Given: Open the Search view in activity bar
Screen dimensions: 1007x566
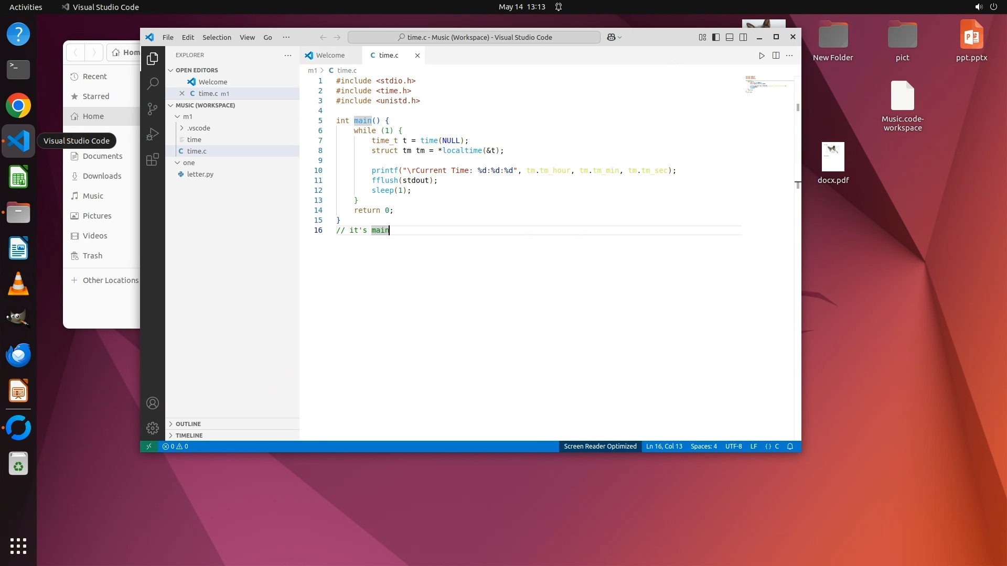Looking at the screenshot, I should tap(153, 83).
